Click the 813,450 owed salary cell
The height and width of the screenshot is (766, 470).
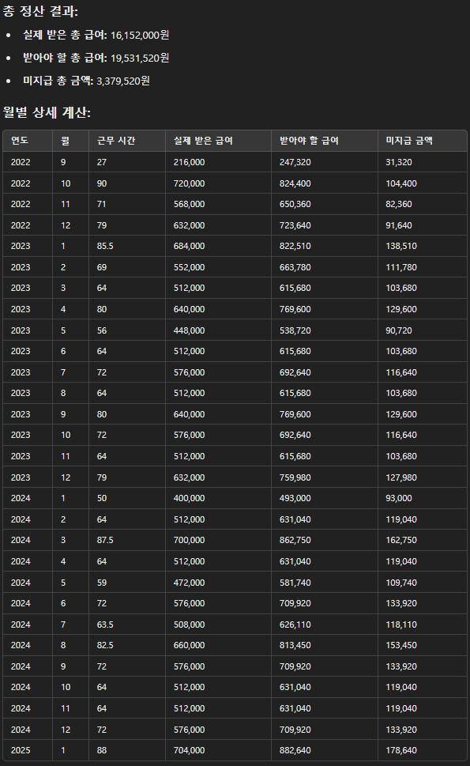295,645
